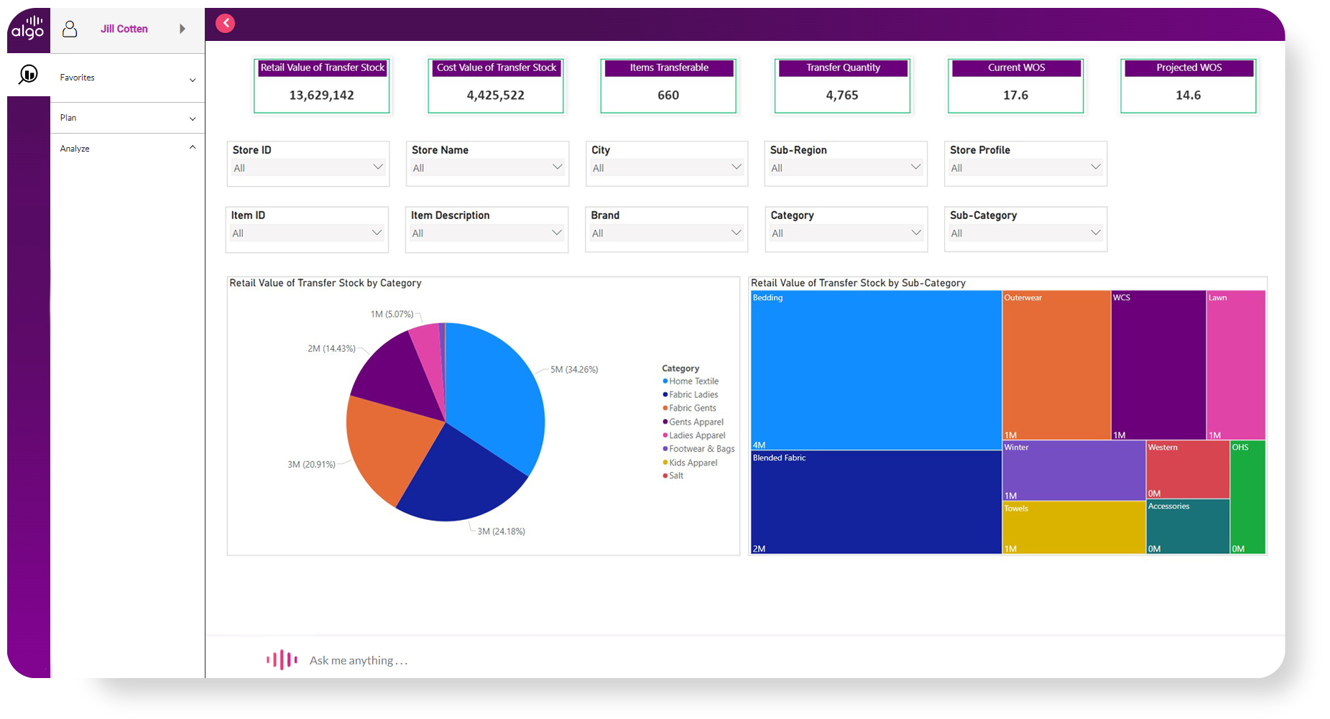Click the pink back arrow button
The width and height of the screenshot is (1330, 719).
(x=226, y=23)
